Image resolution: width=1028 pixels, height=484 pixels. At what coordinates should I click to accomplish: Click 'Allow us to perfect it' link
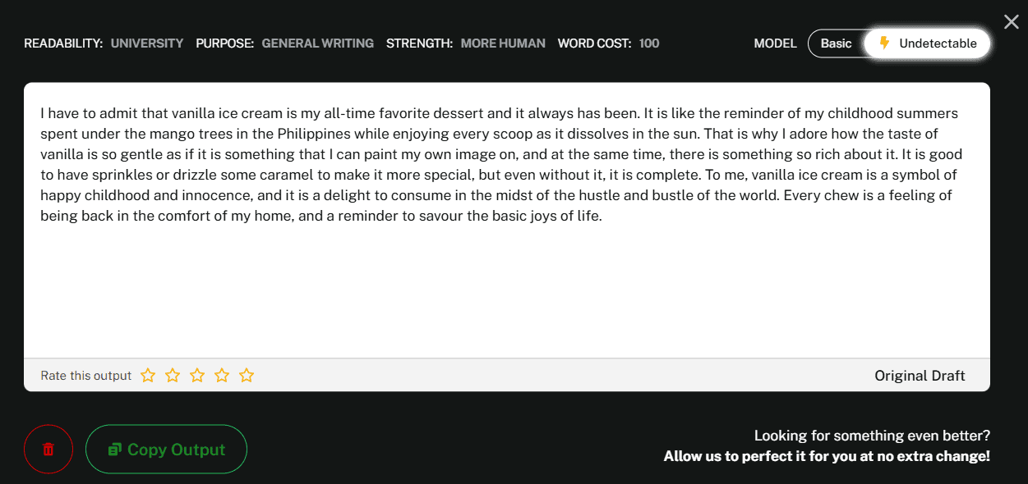point(827,456)
